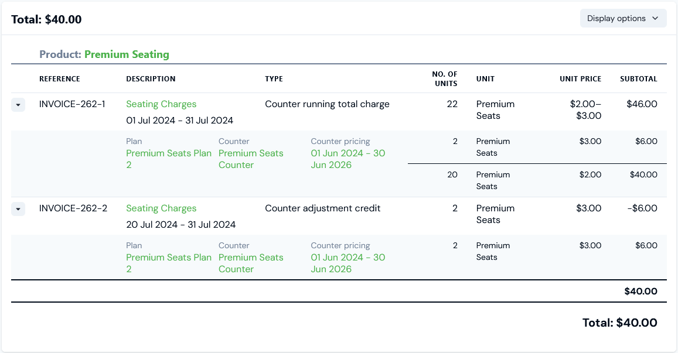Open Premium Seats Plan 2 under INVOICE-262-2
The image size is (678, 353).
pyautogui.click(x=168, y=263)
